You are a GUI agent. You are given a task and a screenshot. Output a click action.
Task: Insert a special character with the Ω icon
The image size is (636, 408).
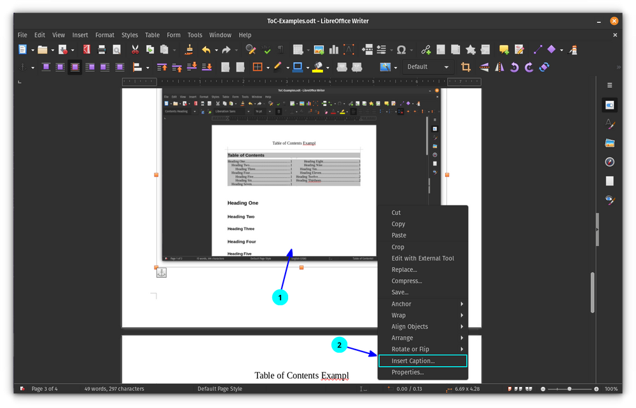coord(401,50)
